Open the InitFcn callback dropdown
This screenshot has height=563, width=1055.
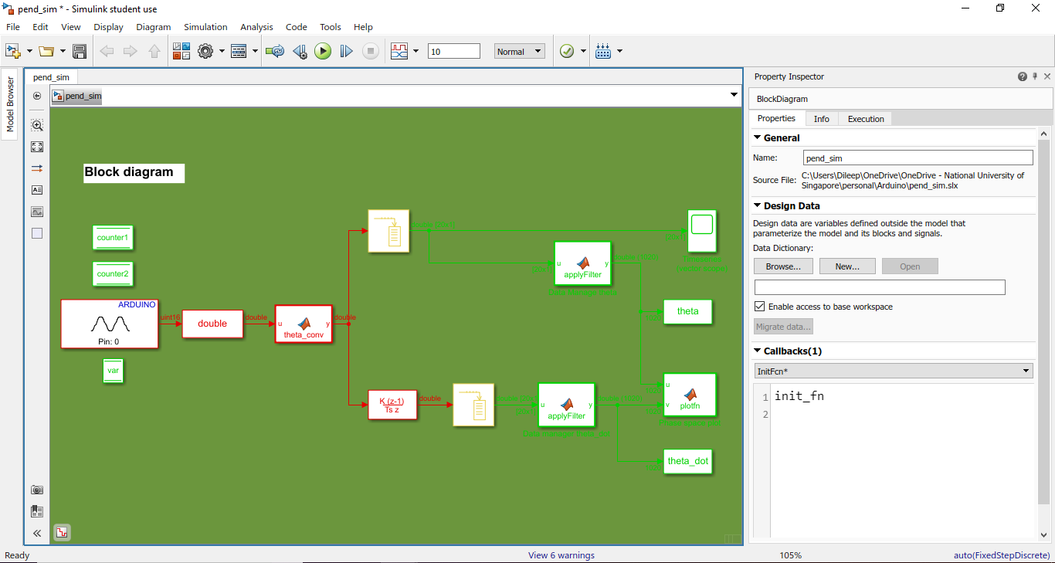pyautogui.click(x=894, y=371)
